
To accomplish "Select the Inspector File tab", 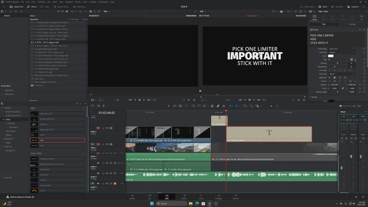I will tap(362, 18).
